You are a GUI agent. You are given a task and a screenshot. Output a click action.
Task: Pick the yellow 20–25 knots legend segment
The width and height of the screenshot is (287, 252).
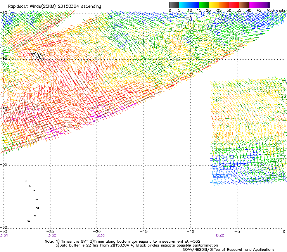214,5
